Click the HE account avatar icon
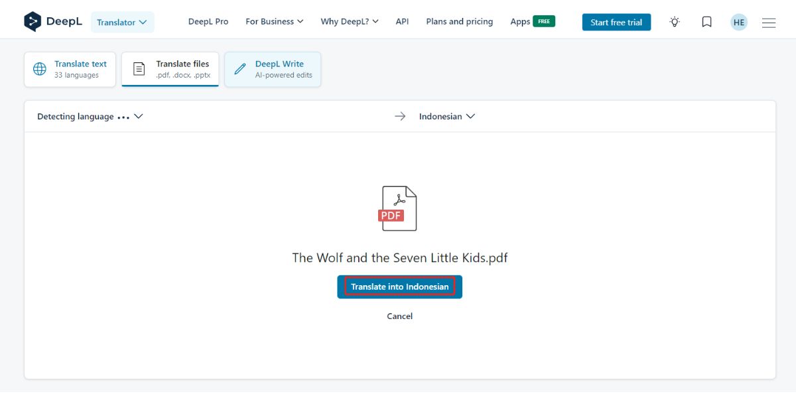The width and height of the screenshot is (796, 398). click(x=738, y=21)
